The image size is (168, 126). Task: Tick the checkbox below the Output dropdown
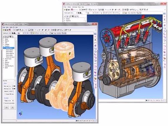(x=4, y=103)
